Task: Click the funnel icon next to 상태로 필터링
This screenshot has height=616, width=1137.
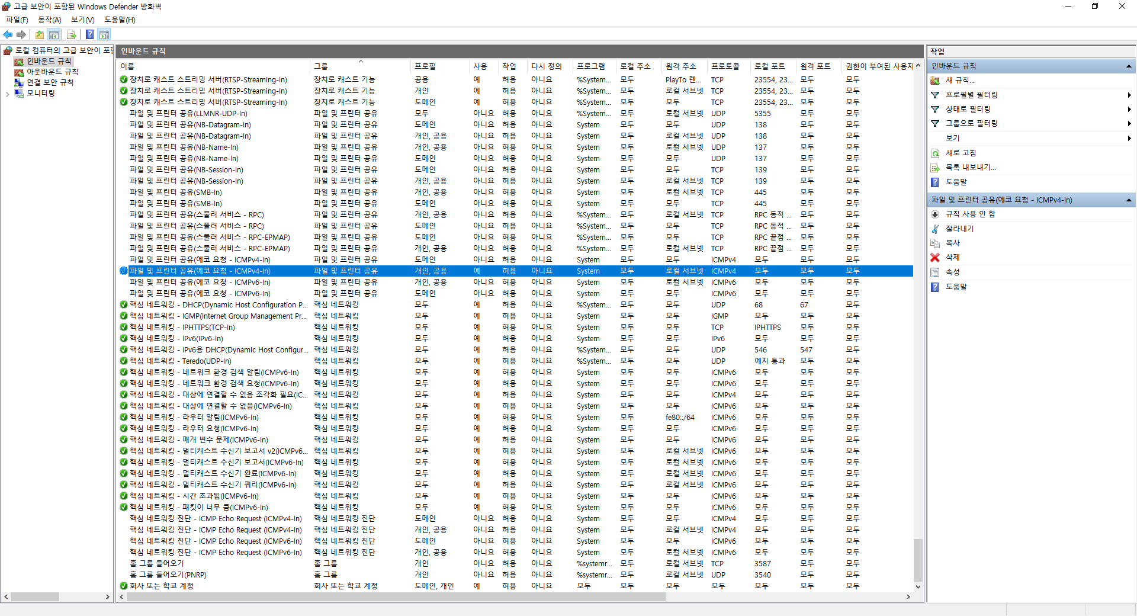Action: click(935, 109)
